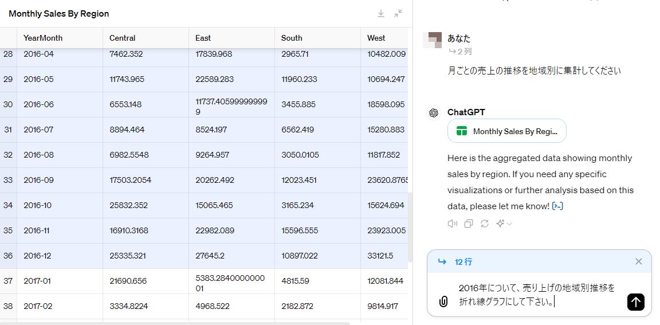
Task: Attach a file with the paperclip icon
Action: pyautogui.click(x=443, y=301)
